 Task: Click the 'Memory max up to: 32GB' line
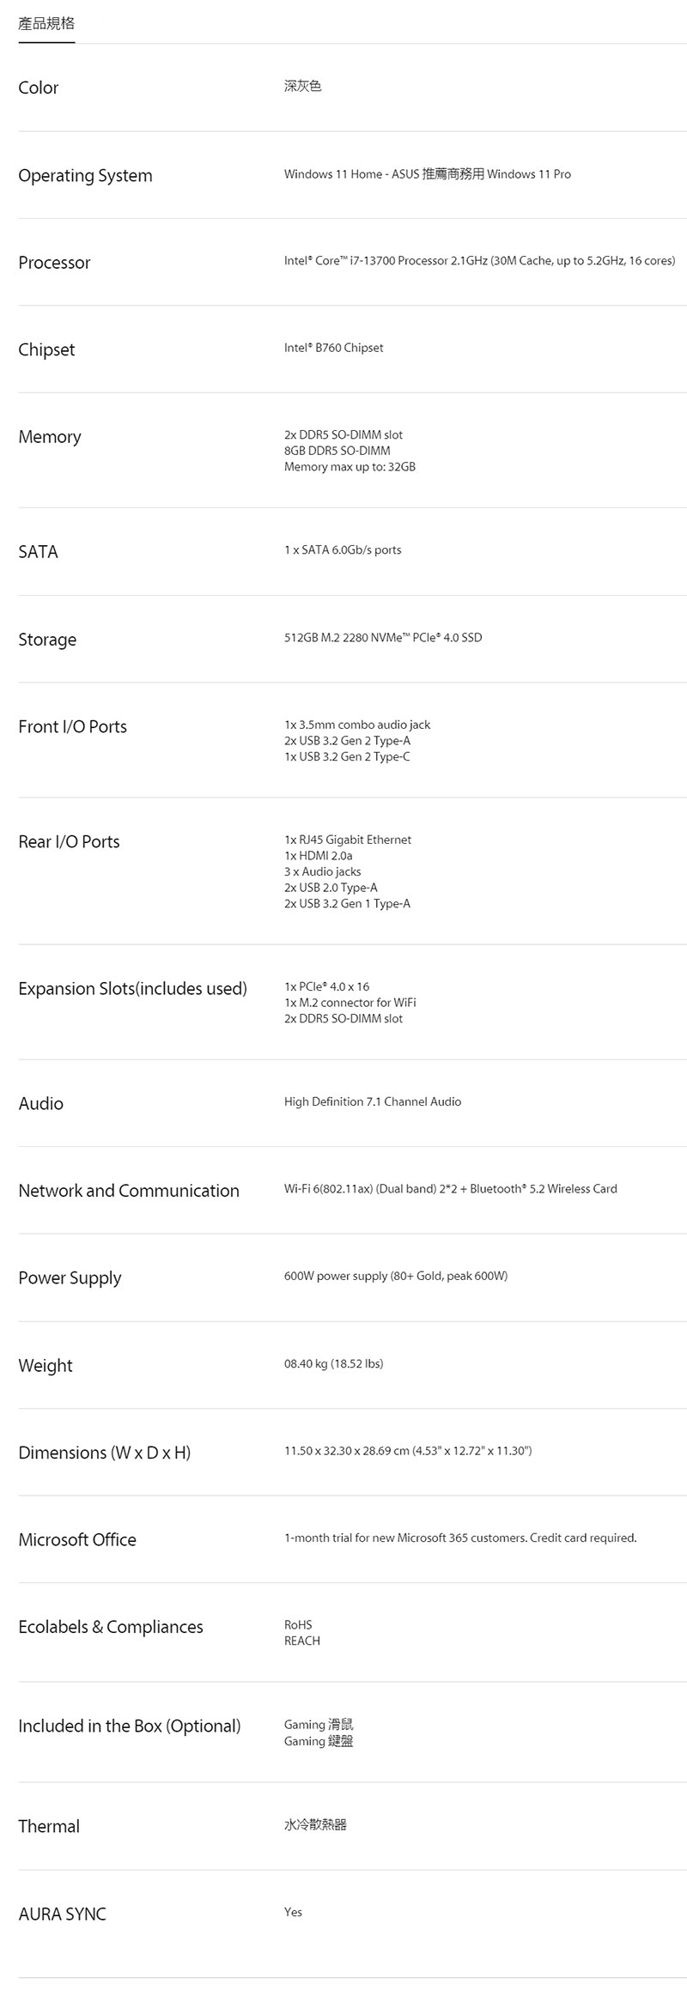pyautogui.click(x=350, y=467)
